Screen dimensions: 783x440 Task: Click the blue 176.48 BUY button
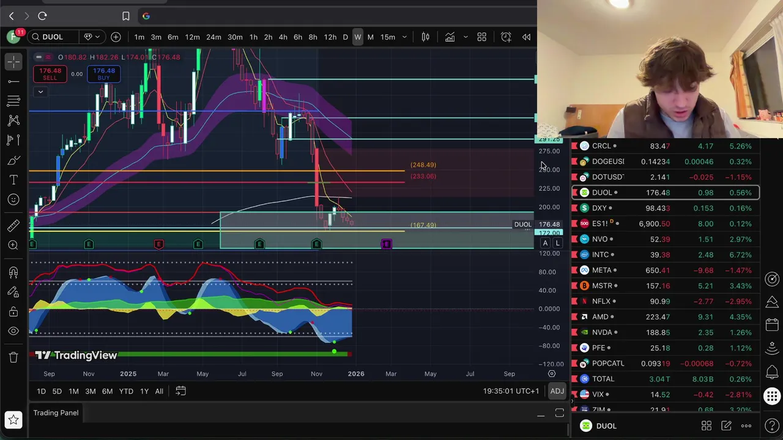(103, 74)
